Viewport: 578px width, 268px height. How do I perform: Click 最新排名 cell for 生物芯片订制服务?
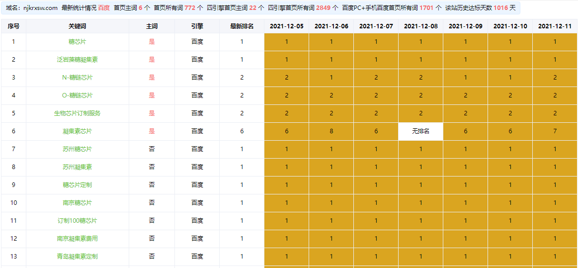242,113
